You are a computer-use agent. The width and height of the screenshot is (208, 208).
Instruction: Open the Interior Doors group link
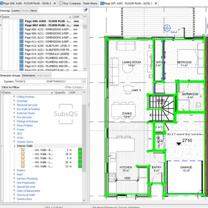click(x=25, y=142)
